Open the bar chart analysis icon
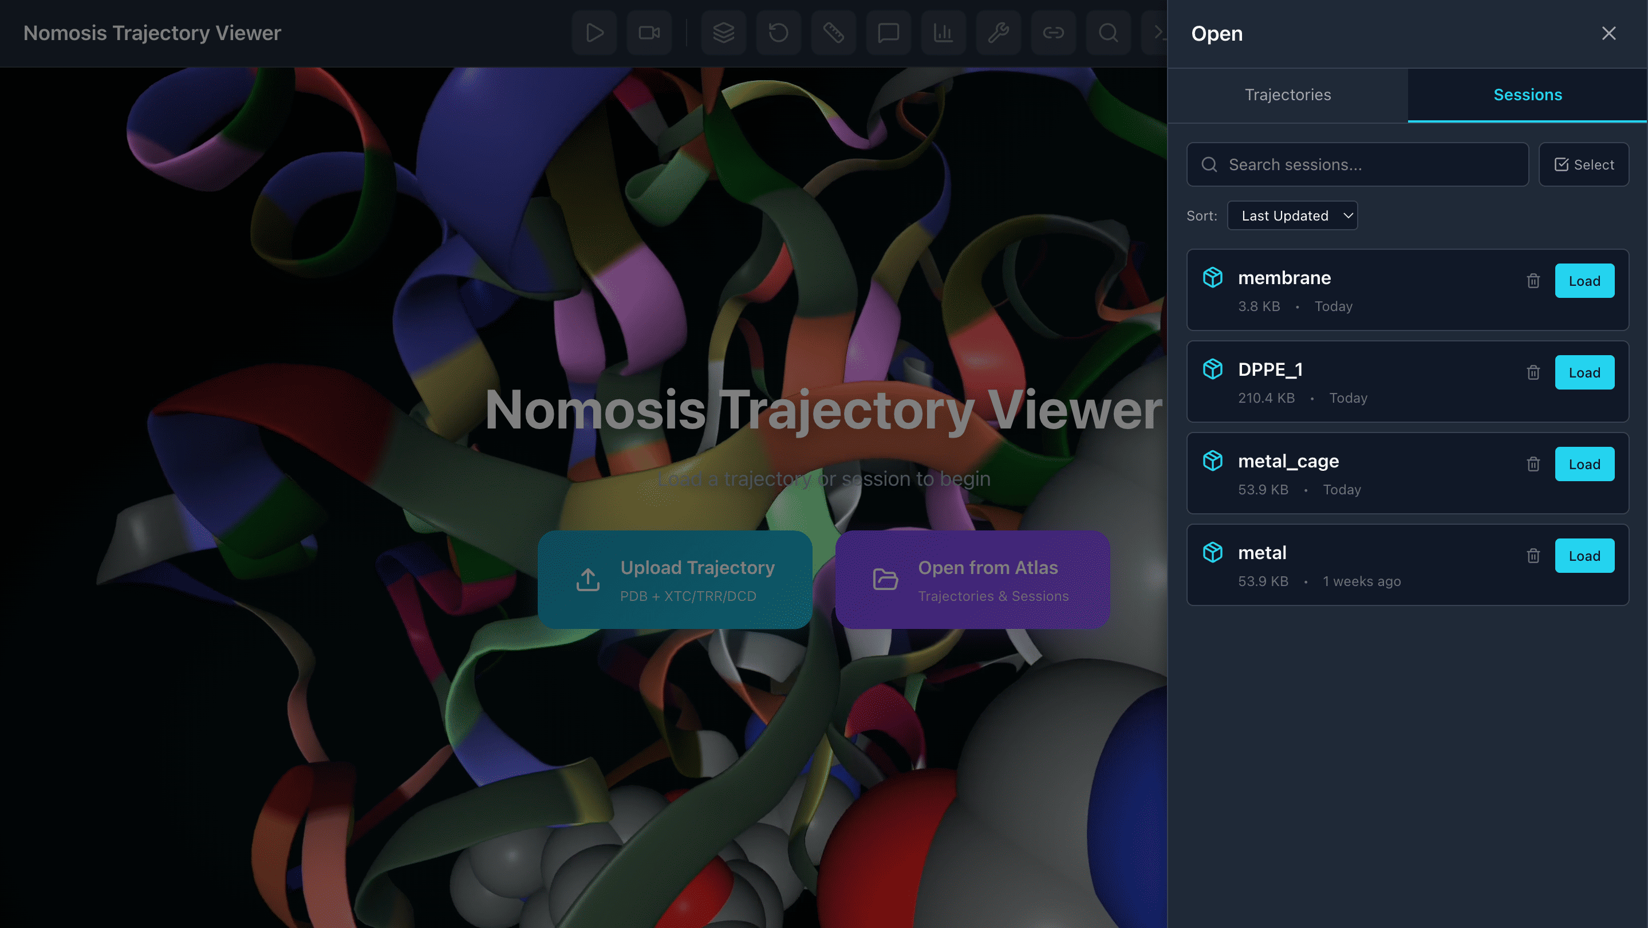1648x928 pixels. pos(944,33)
